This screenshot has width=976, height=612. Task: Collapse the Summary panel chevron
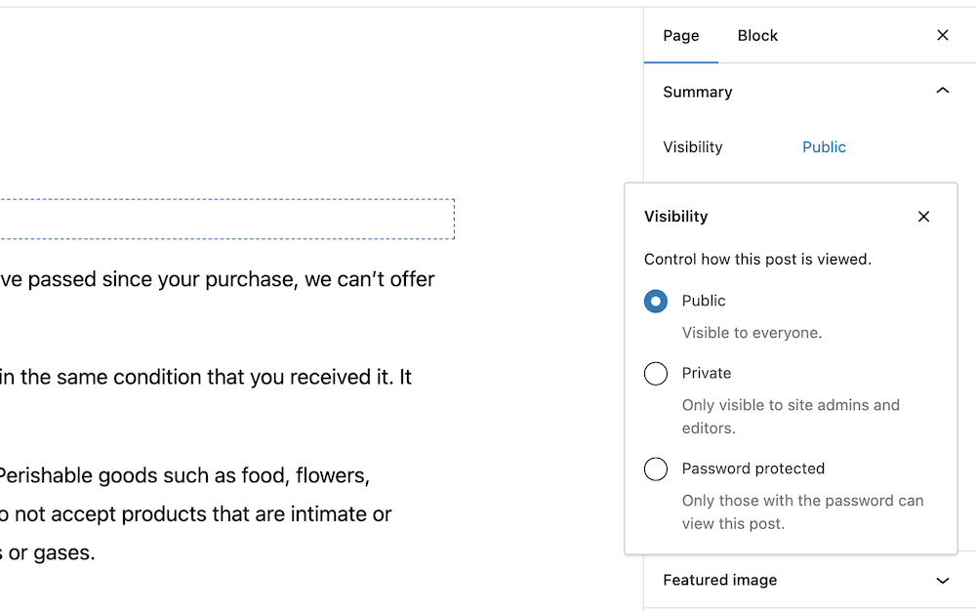943,91
